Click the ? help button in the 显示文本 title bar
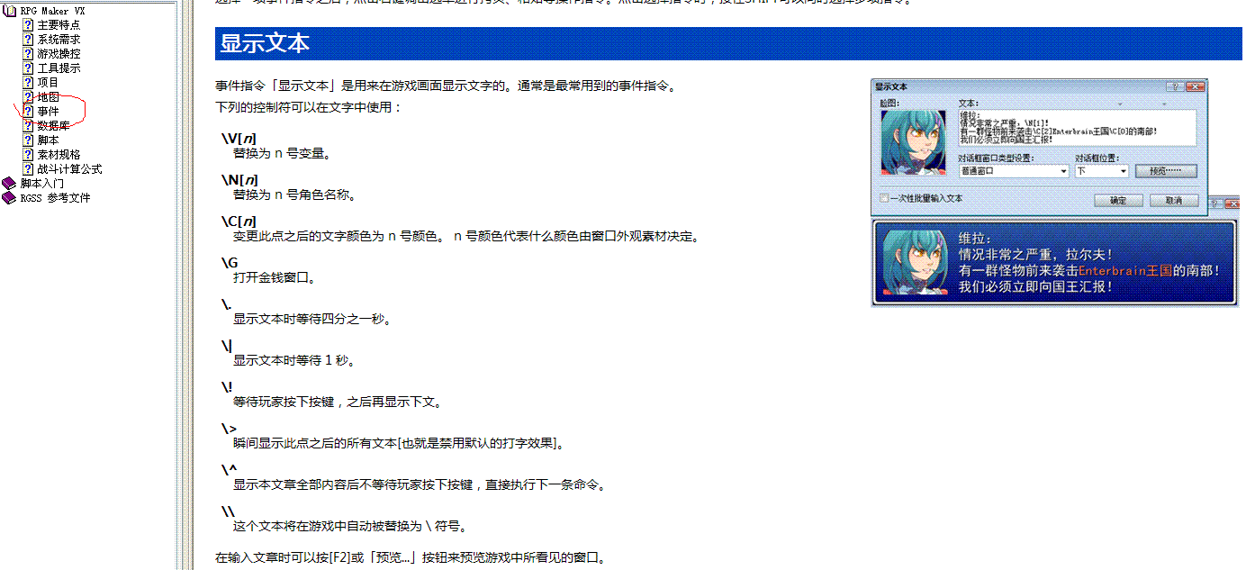 (1175, 86)
